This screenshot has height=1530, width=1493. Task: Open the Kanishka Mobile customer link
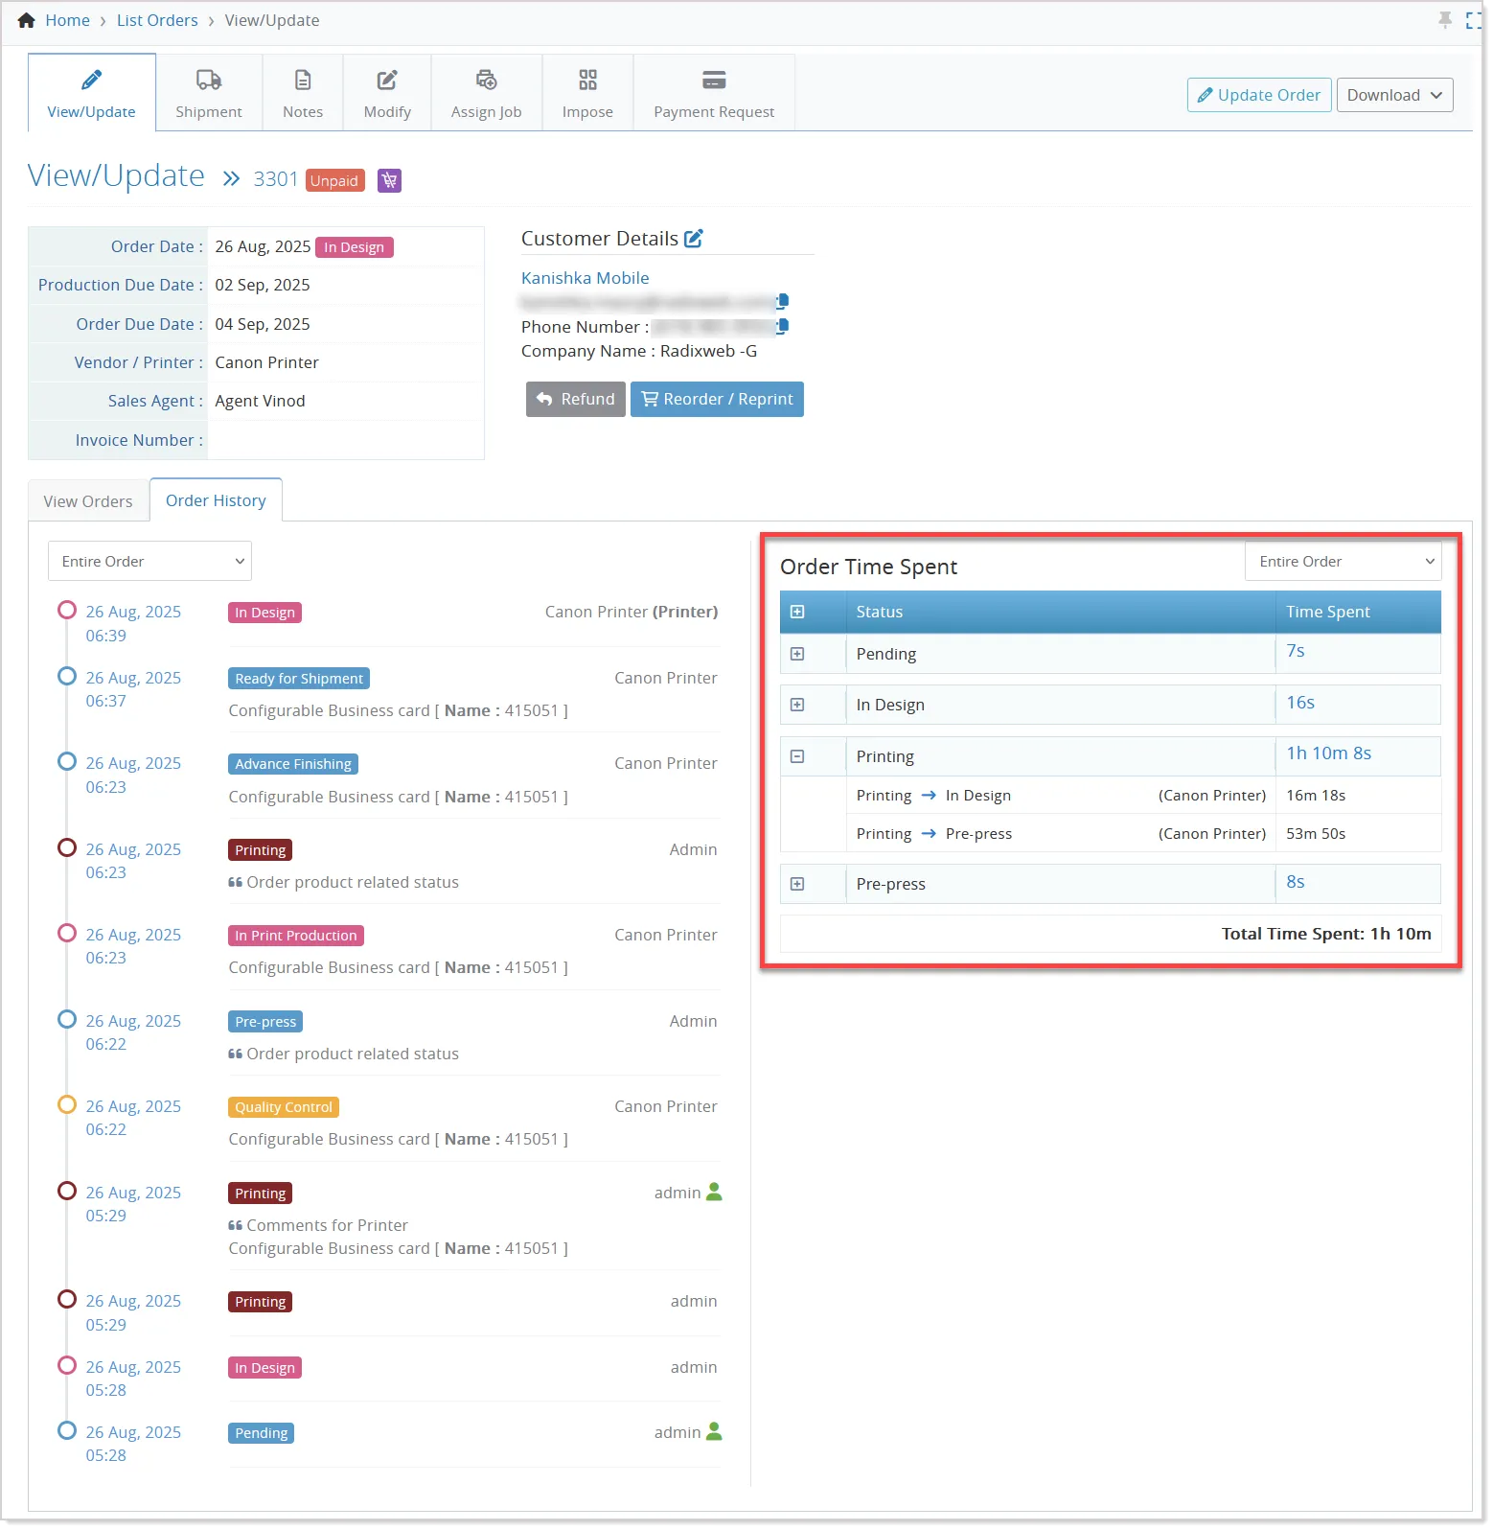tap(585, 278)
